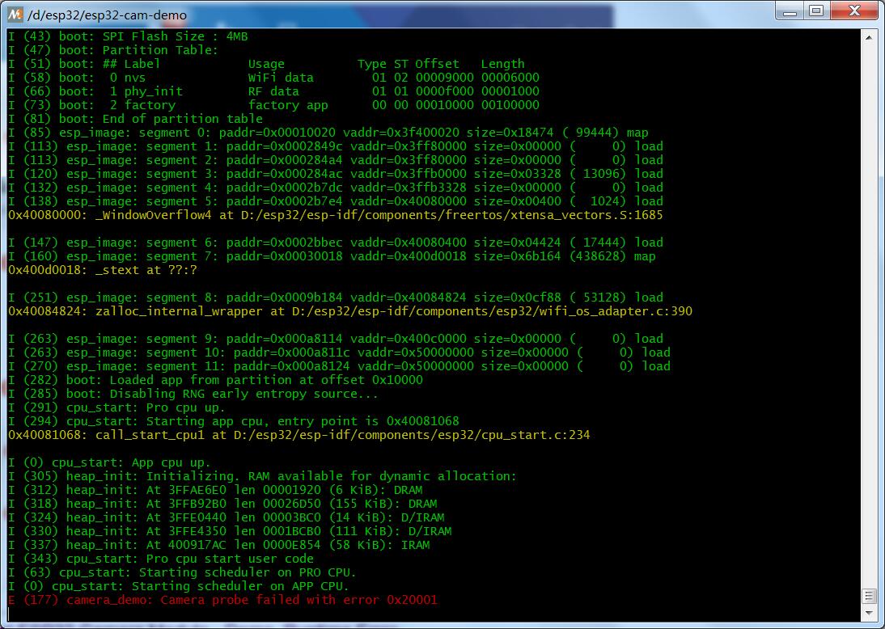The height and width of the screenshot is (629, 885).
Task: Click the '_stext at ??:?' line
Action: coord(103,270)
